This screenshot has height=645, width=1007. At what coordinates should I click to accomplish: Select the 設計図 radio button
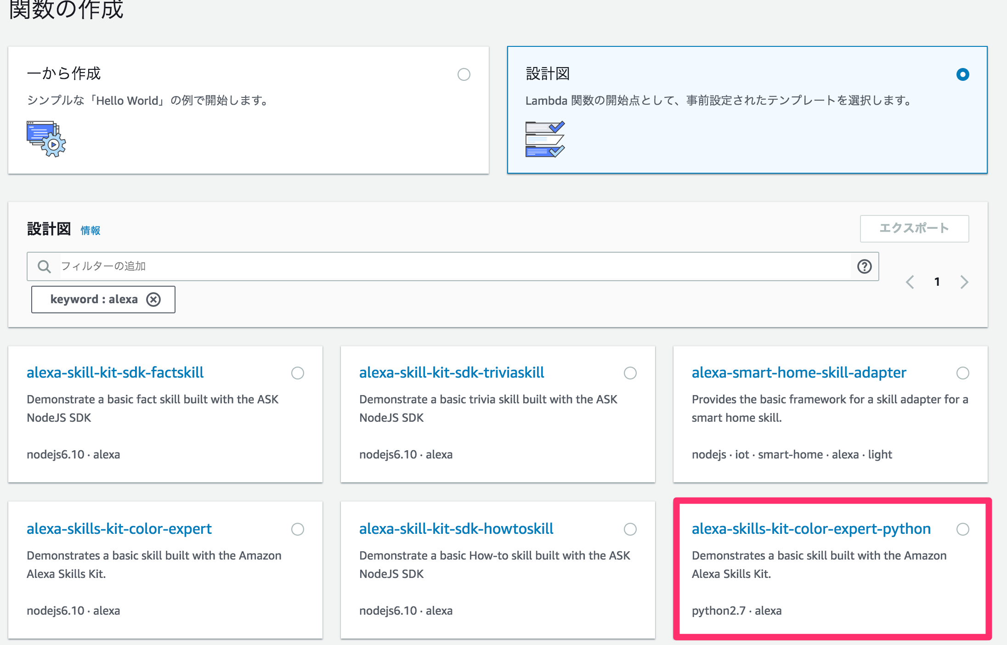(x=963, y=74)
